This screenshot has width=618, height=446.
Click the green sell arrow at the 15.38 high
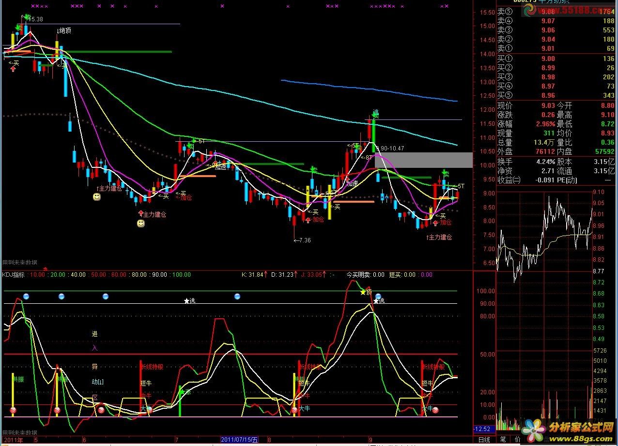(x=26, y=16)
